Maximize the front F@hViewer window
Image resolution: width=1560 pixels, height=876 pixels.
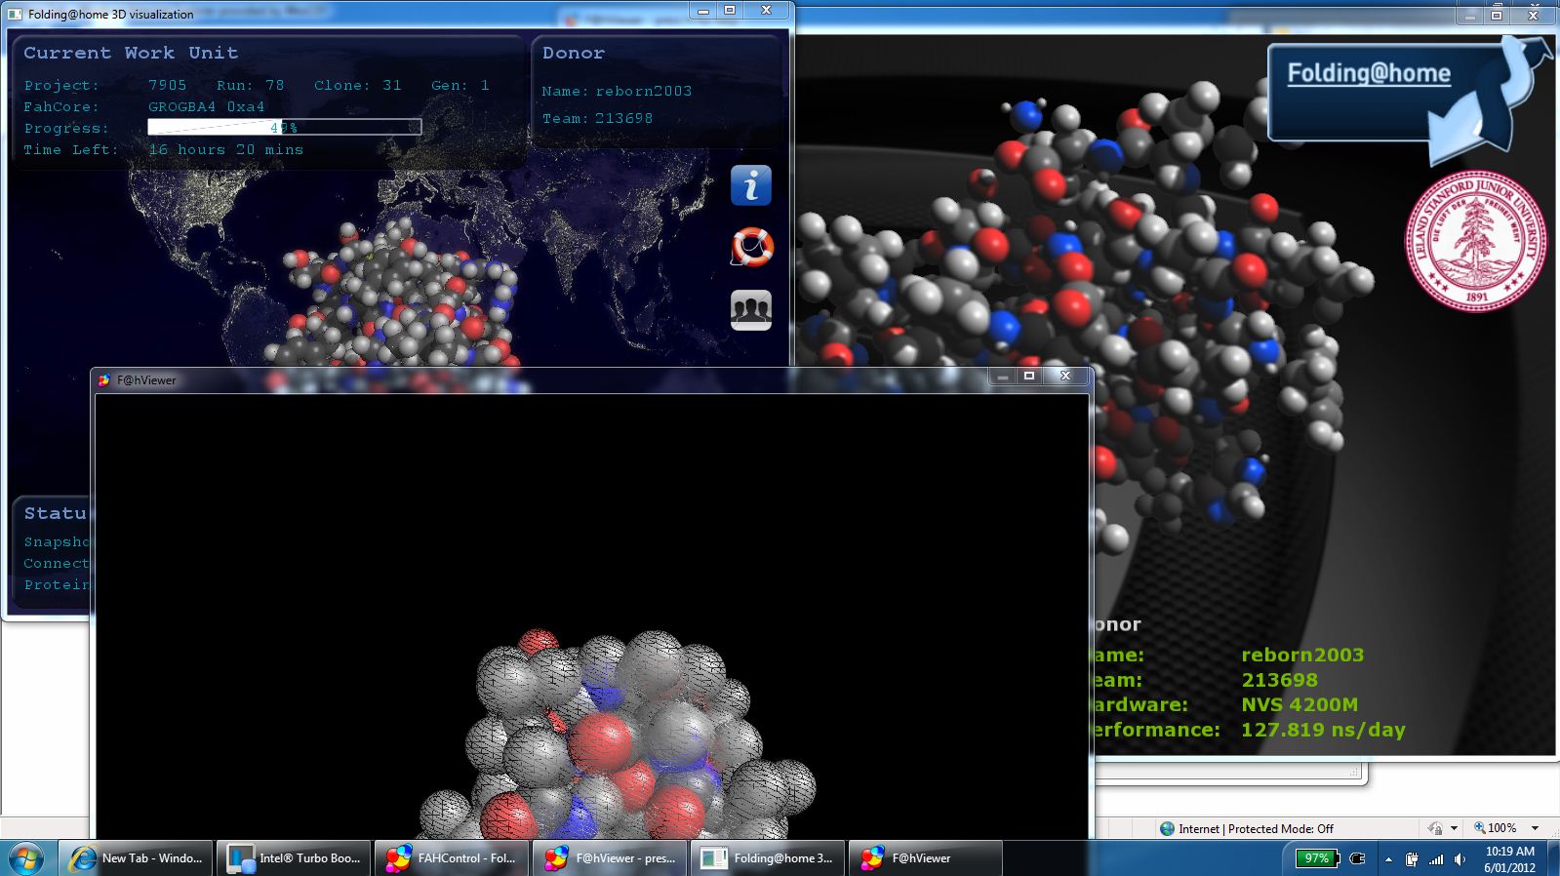1029,376
